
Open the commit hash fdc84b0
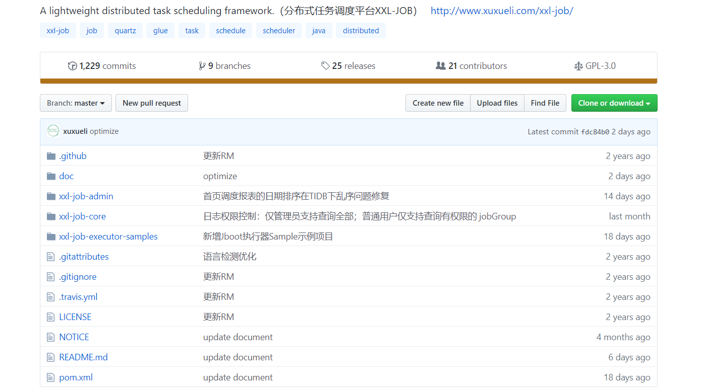(x=595, y=132)
